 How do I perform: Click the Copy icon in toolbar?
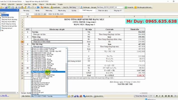coord(19,7)
